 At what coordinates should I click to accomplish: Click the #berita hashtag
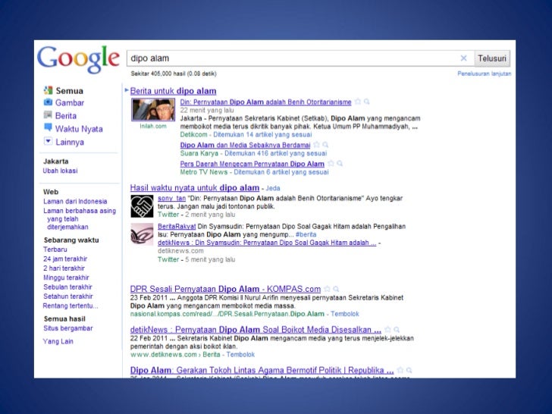click(x=306, y=234)
